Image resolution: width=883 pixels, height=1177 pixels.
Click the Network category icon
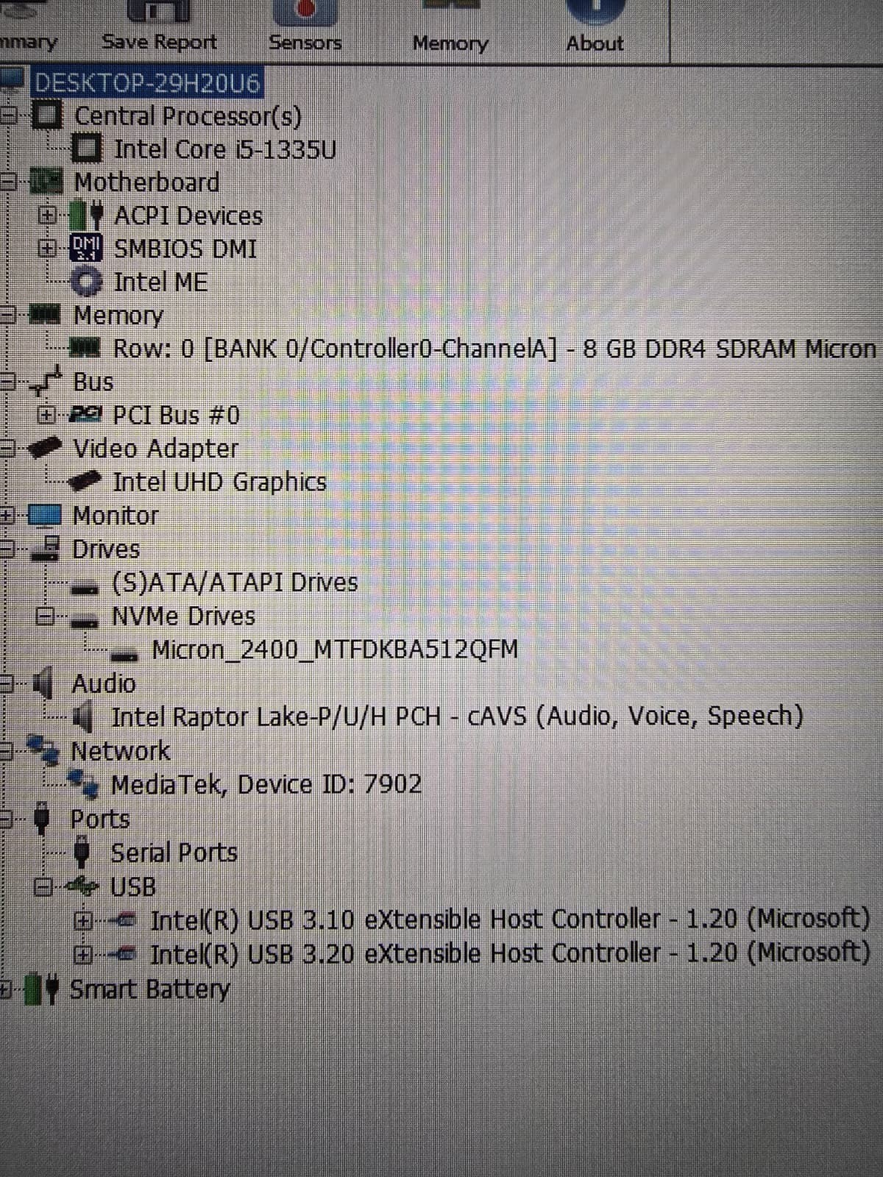(43, 750)
